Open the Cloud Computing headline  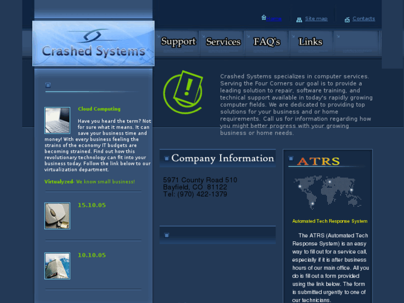point(99,109)
